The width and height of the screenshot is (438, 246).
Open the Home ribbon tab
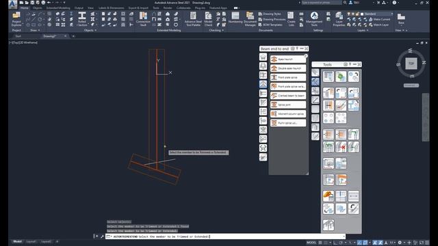[x=25, y=8]
